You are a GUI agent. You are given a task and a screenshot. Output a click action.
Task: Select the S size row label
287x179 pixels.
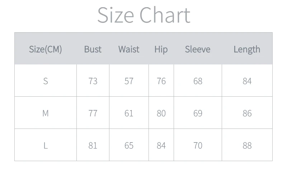(x=46, y=81)
